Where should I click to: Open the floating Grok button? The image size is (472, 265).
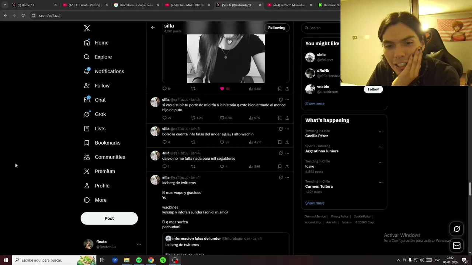click(457, 229)
